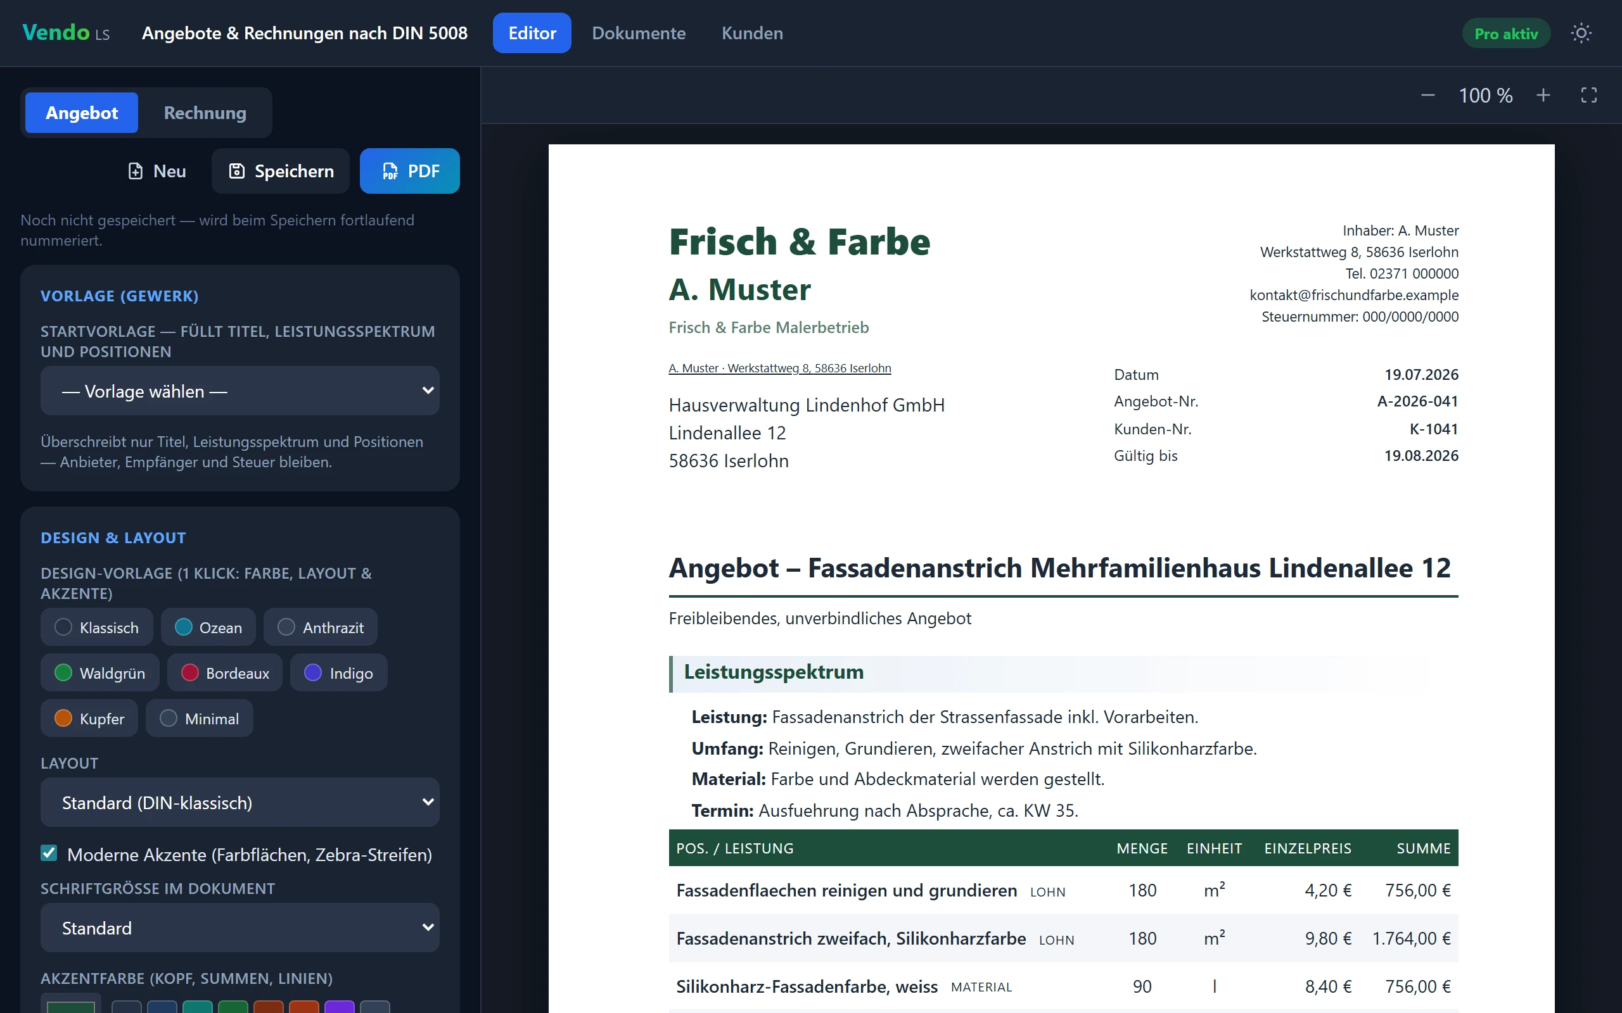The height and width of the screenshot is (1013, 1622).
Task: Select the Ozean design preset
Action: [x=208, y=627]
